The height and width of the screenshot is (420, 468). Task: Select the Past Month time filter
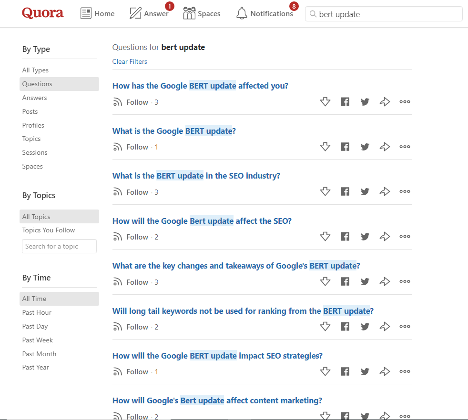click(x=39, y=353)
